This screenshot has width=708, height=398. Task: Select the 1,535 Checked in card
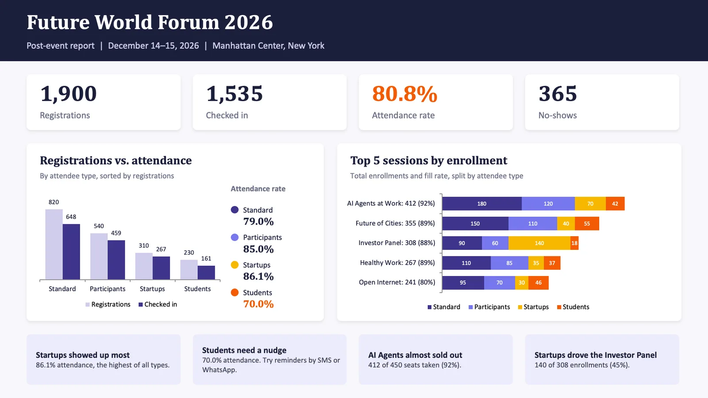click(269, 102)
